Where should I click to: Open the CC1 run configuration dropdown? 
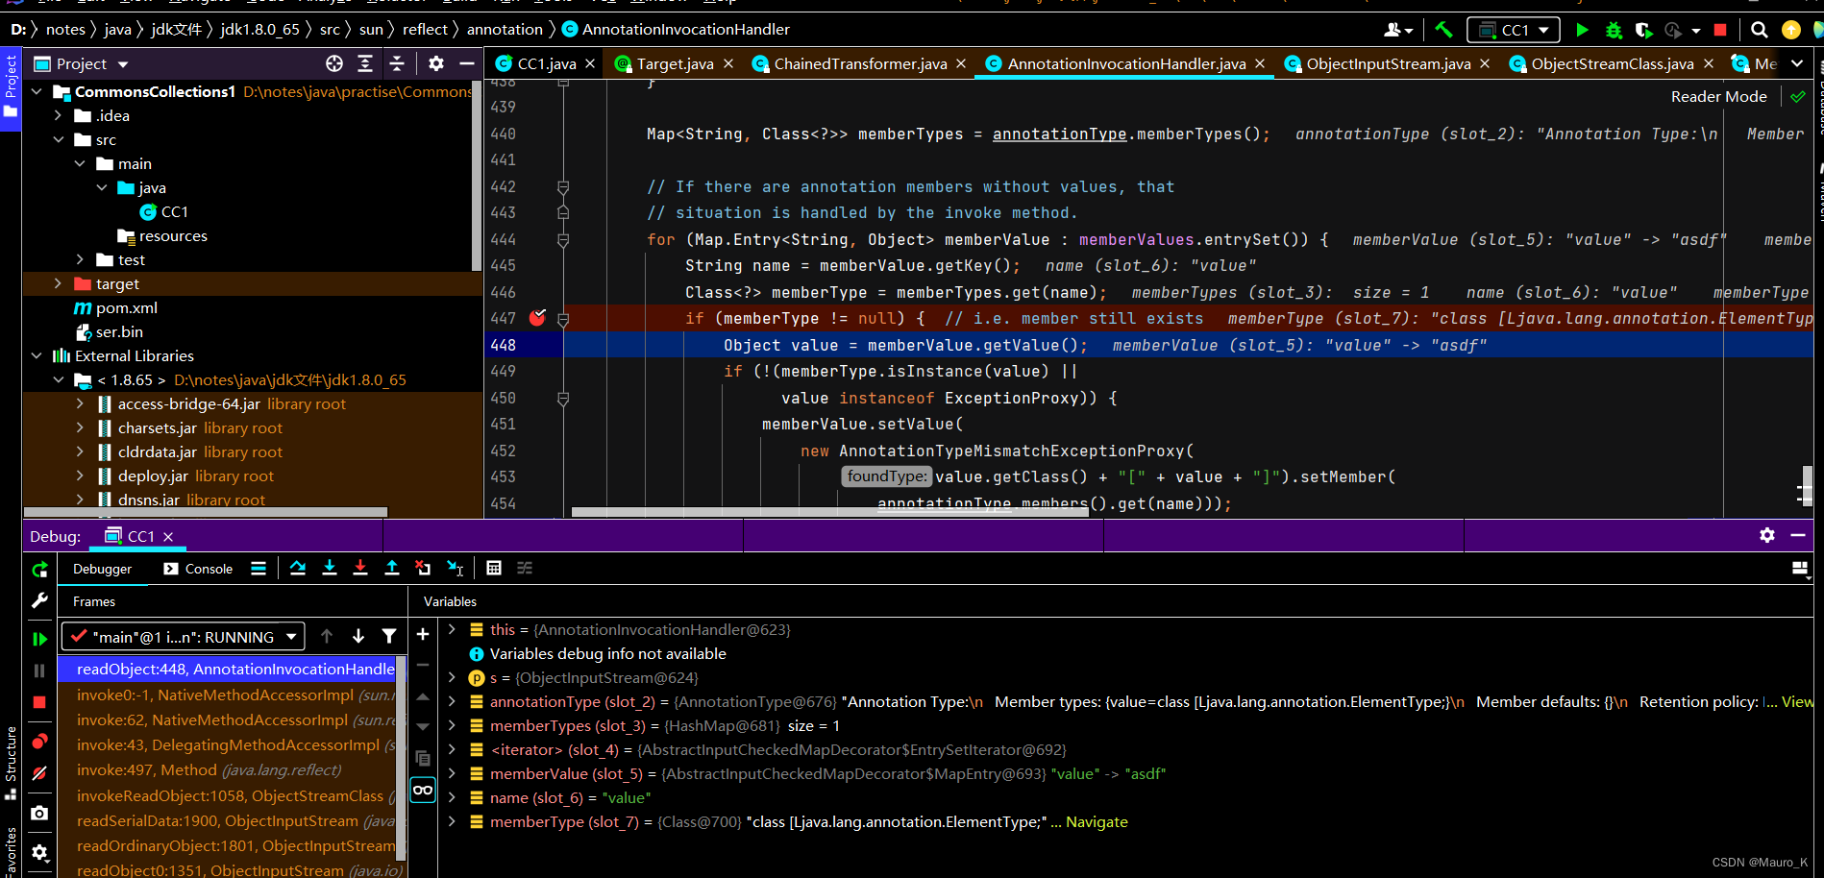(x=1514, y=30)
